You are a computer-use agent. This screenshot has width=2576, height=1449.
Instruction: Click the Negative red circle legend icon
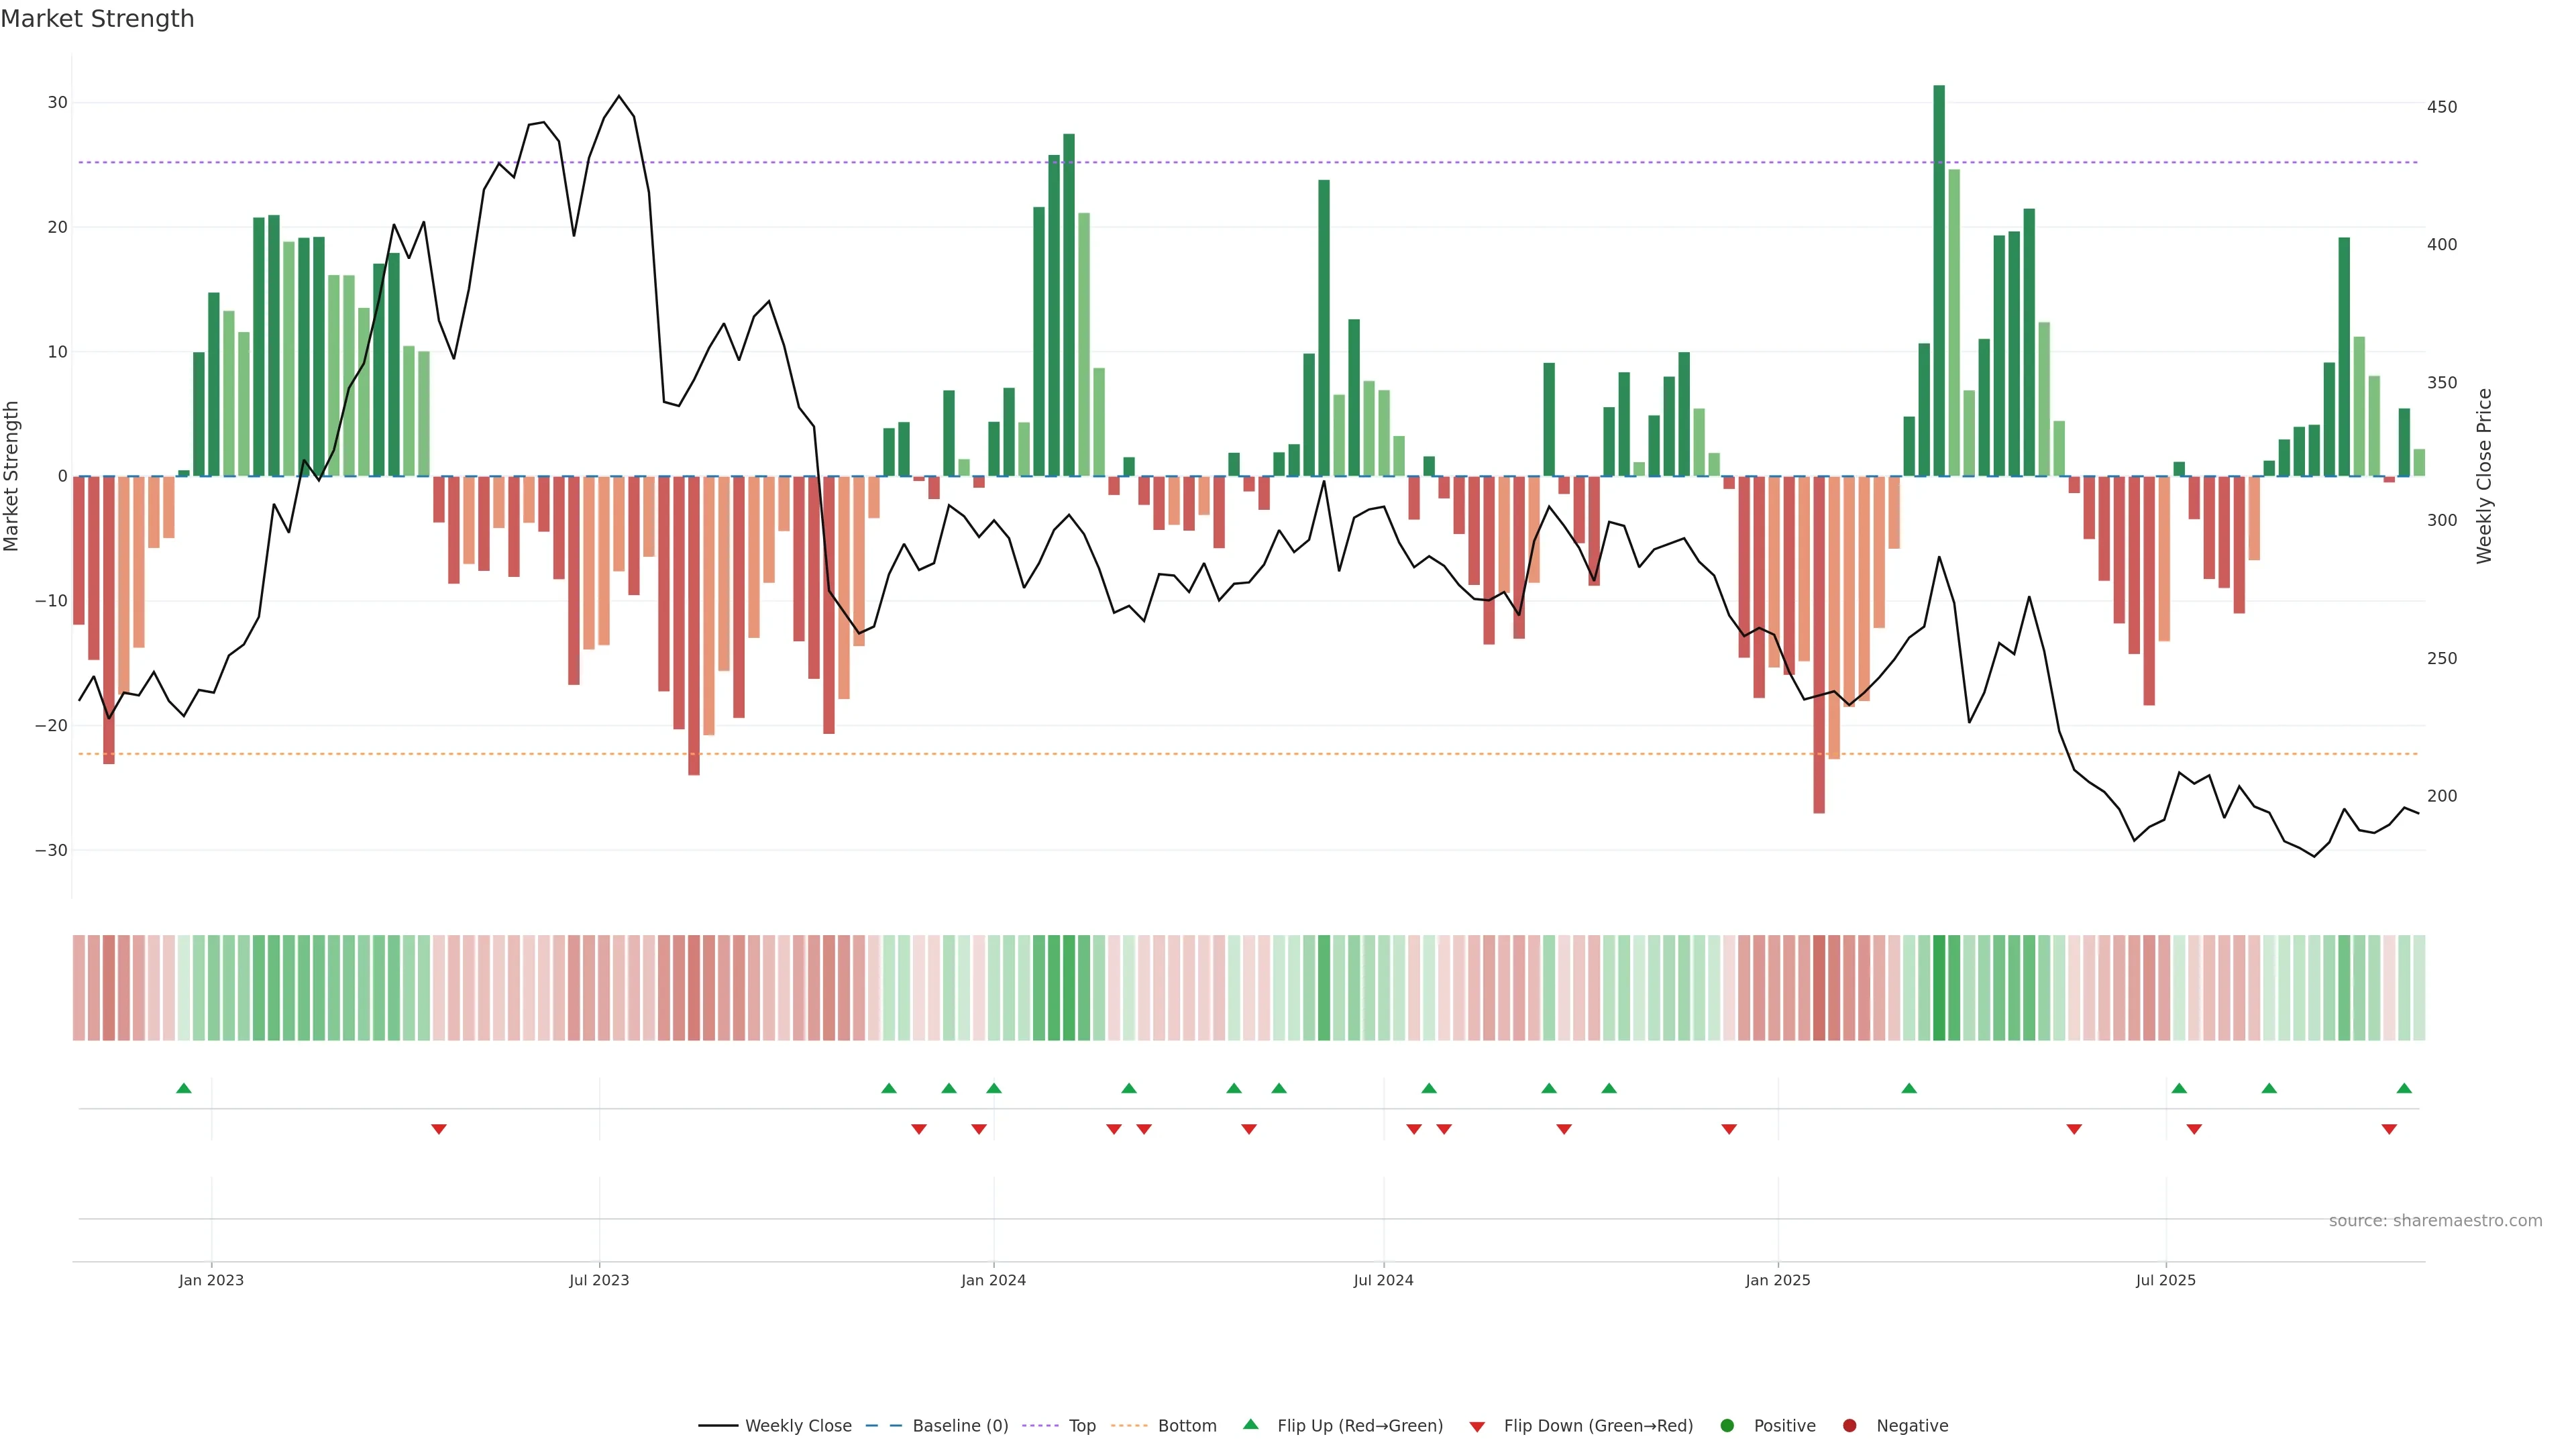pyautogui.click(x=1849, y=1426)
